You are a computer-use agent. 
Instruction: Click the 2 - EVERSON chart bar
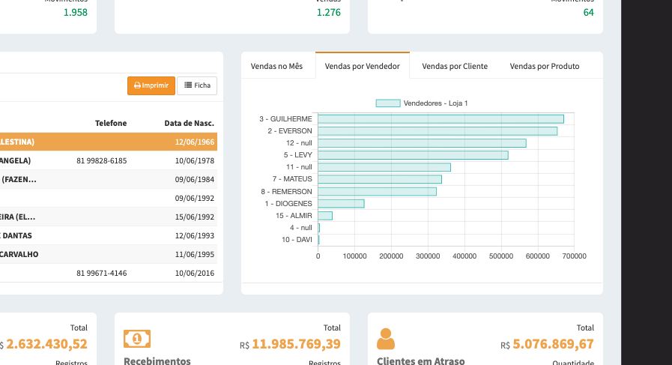tap(438, 131)
